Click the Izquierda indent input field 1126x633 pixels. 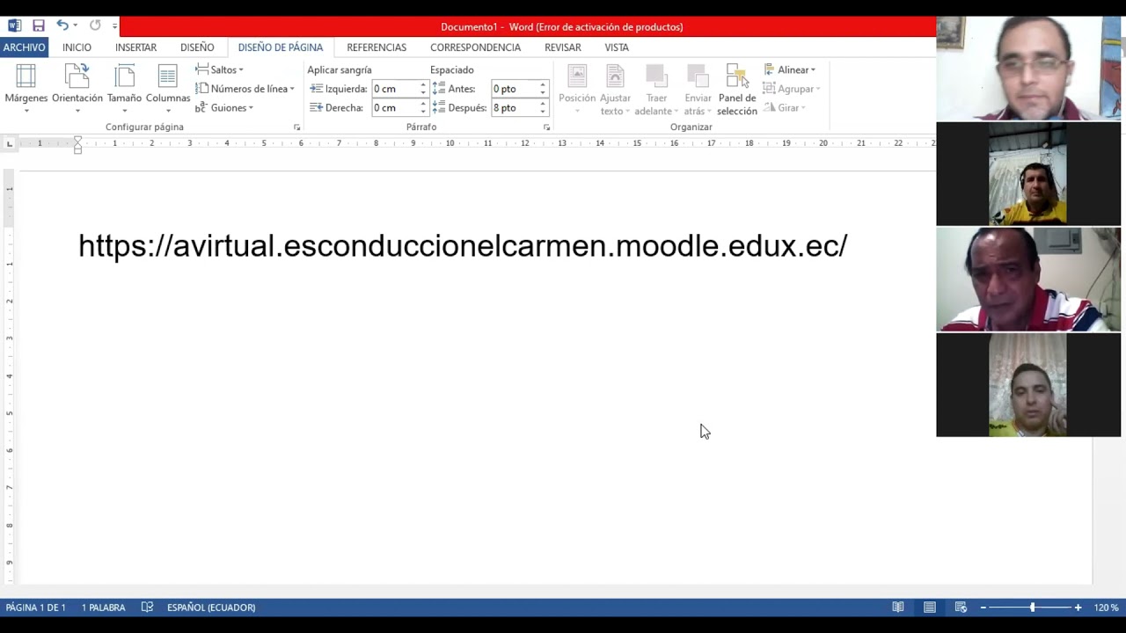point(394,89)
